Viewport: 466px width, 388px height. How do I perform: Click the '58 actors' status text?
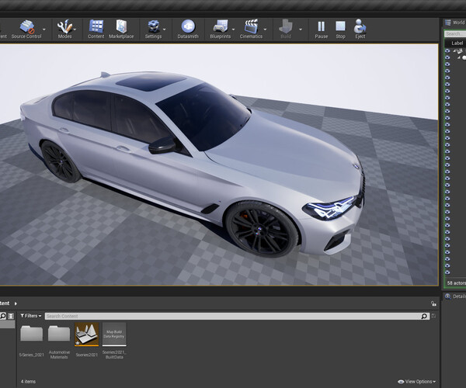pyautogui.click(x=457, y=283)
